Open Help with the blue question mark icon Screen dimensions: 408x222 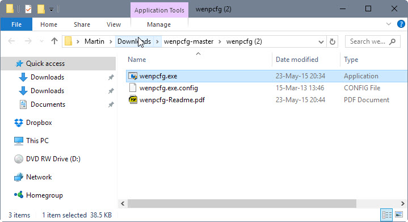[401, 24]
